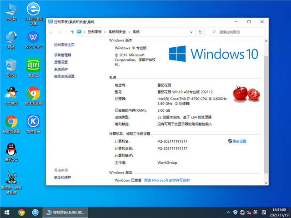Select the 回收站 recycle bin icon
Viewport: 291px width, 218px height.
click(11, 68)
